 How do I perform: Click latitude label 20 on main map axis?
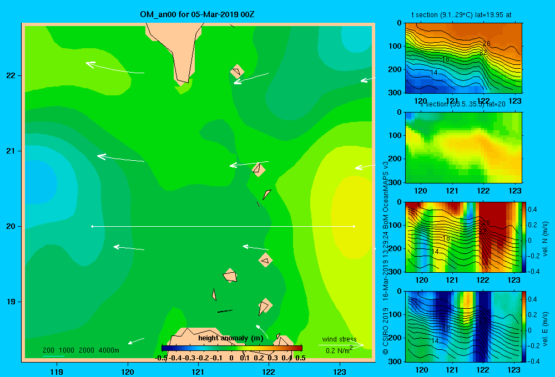tap(11, 226)
